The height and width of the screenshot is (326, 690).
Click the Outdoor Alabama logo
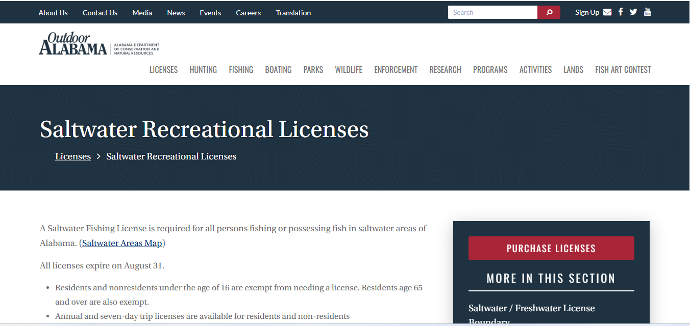pos(99,44)
